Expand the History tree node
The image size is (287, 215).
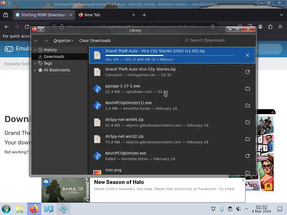coord(35,50)
